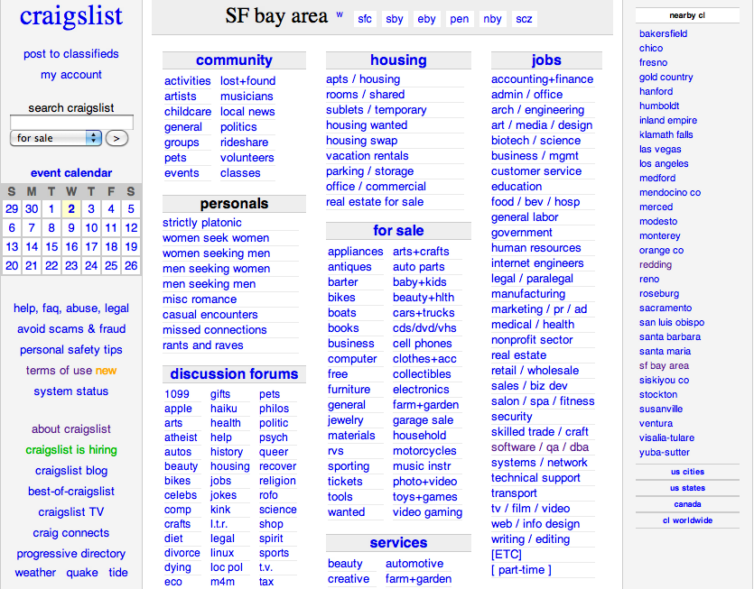Open 'best-of-craigslist' link
This screenshot has width=754, height=589.
click(x=71, y=491)
